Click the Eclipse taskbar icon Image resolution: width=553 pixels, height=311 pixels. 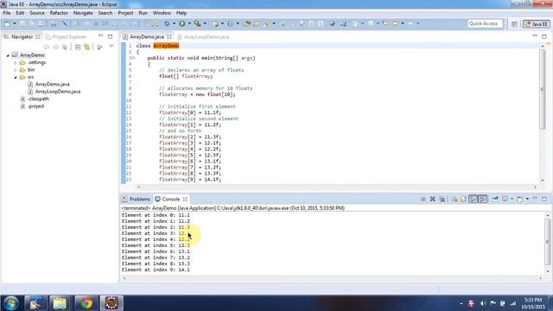coord(111,303)
